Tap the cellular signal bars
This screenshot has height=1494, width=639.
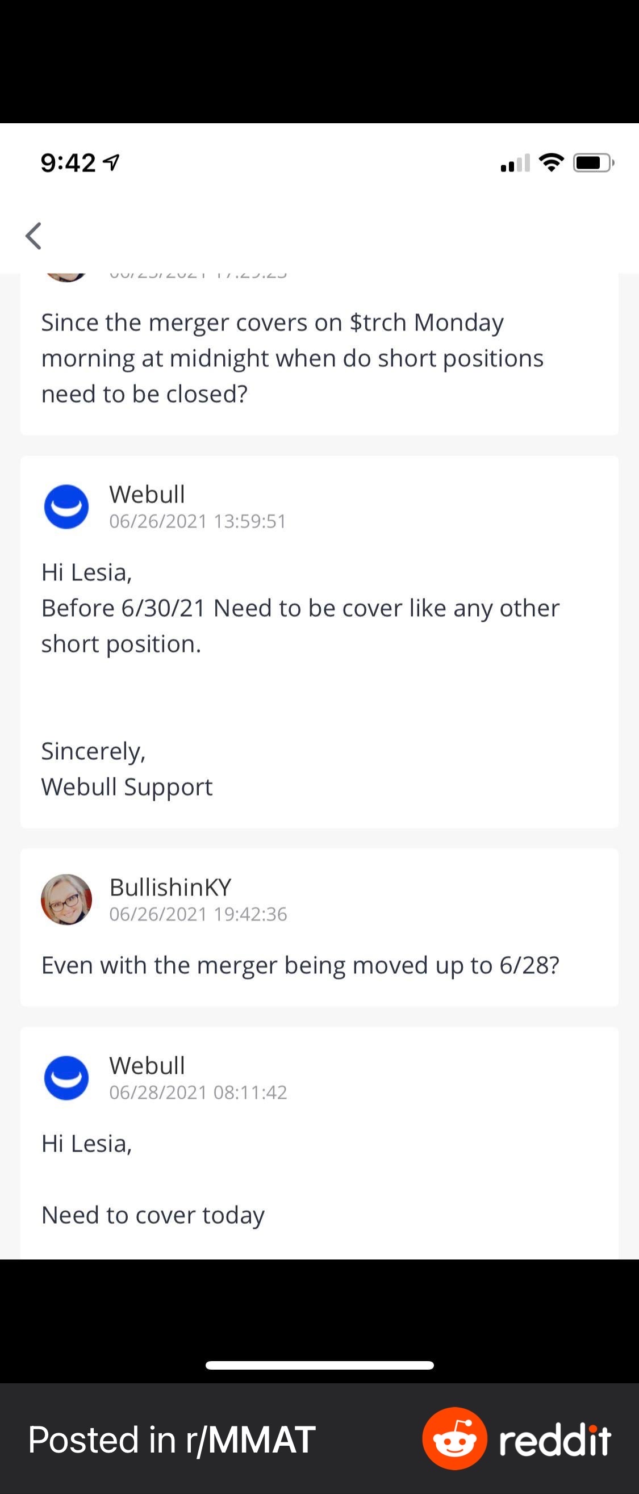point(515,163)
